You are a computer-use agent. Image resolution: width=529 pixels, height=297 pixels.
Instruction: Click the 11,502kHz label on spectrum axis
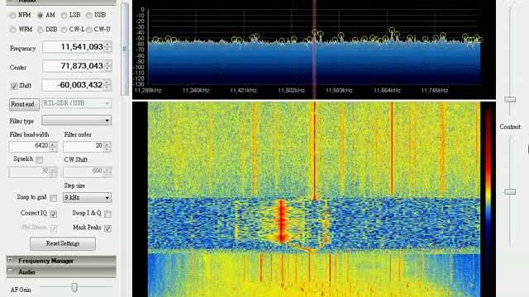[x=291, y=91]
